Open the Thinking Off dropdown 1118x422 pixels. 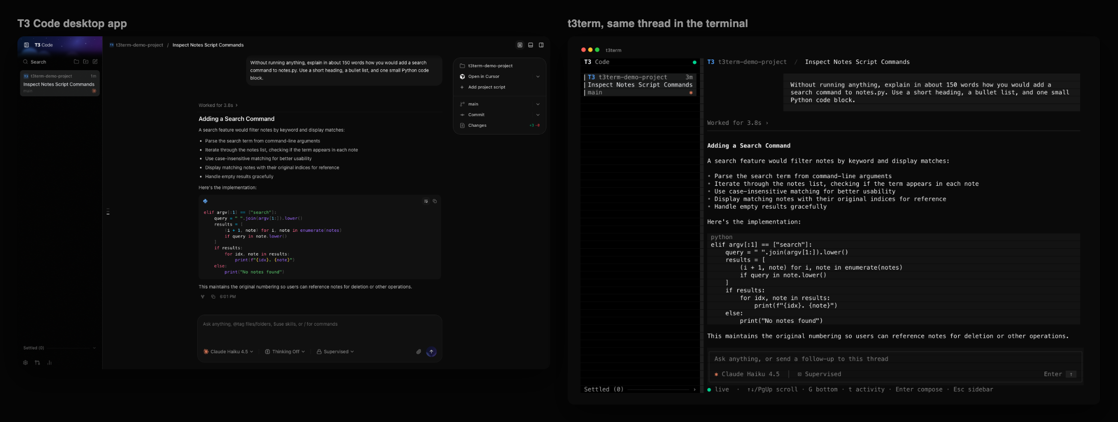(285, 352)
